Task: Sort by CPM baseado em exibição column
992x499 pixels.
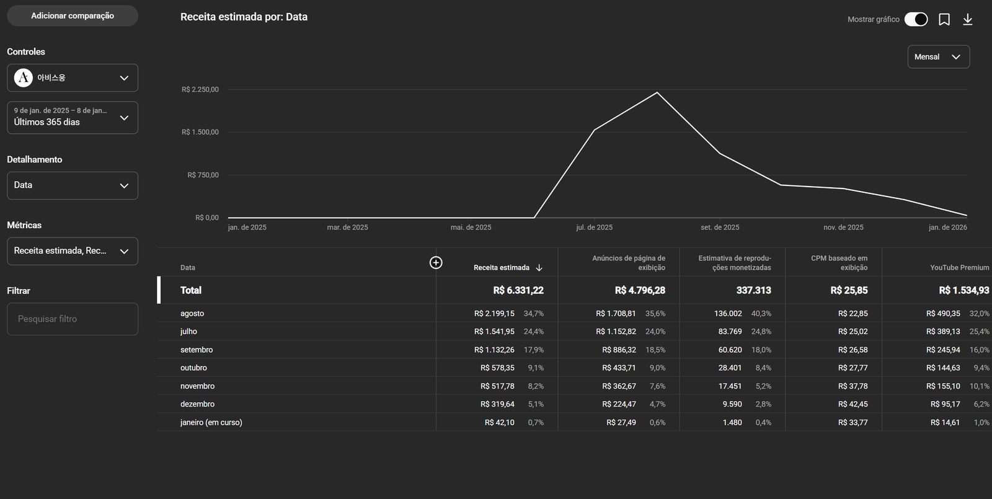Action: click(839, 263)
